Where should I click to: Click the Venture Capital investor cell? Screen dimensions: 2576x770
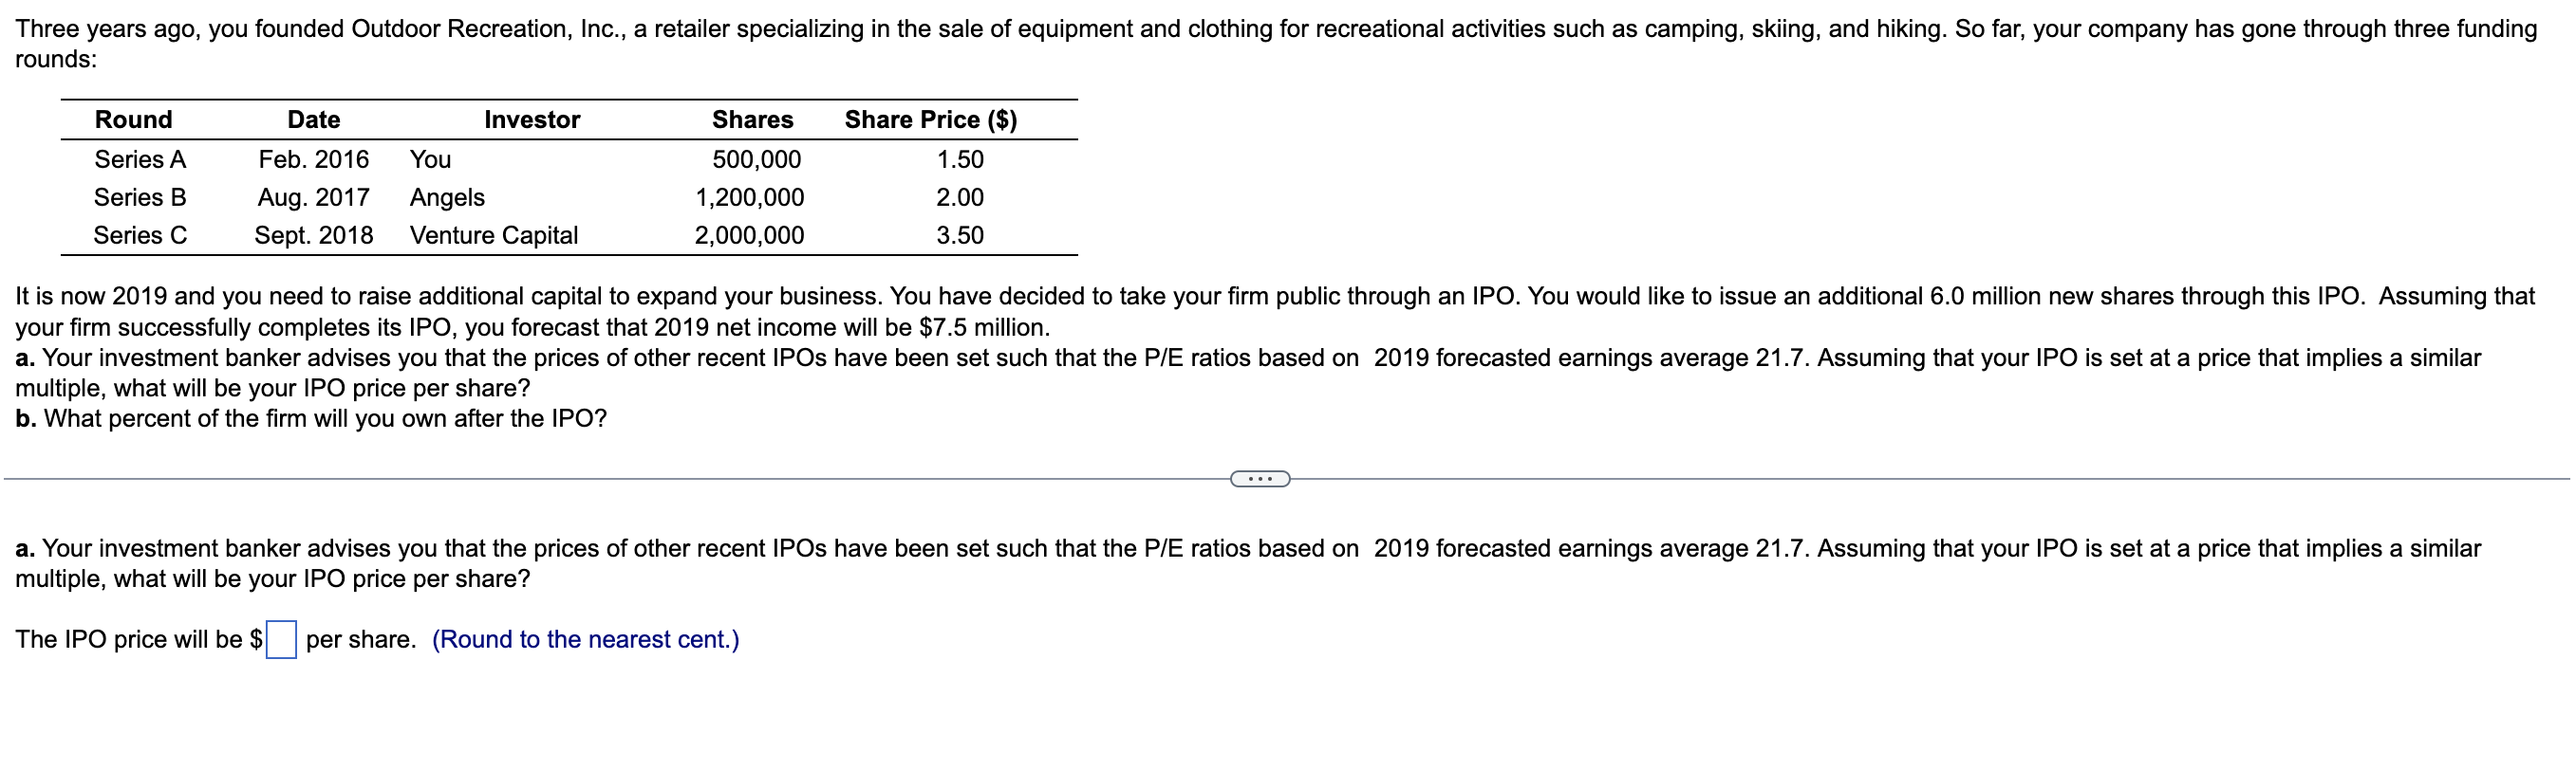tap(494, 236)
